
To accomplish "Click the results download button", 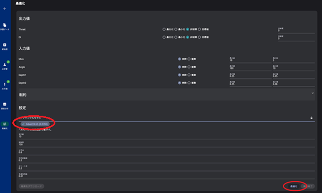I will (x=31, y=186).
